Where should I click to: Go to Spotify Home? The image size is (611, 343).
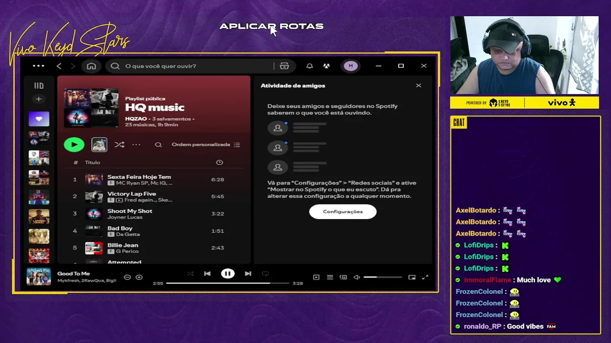tap(91, 66)
